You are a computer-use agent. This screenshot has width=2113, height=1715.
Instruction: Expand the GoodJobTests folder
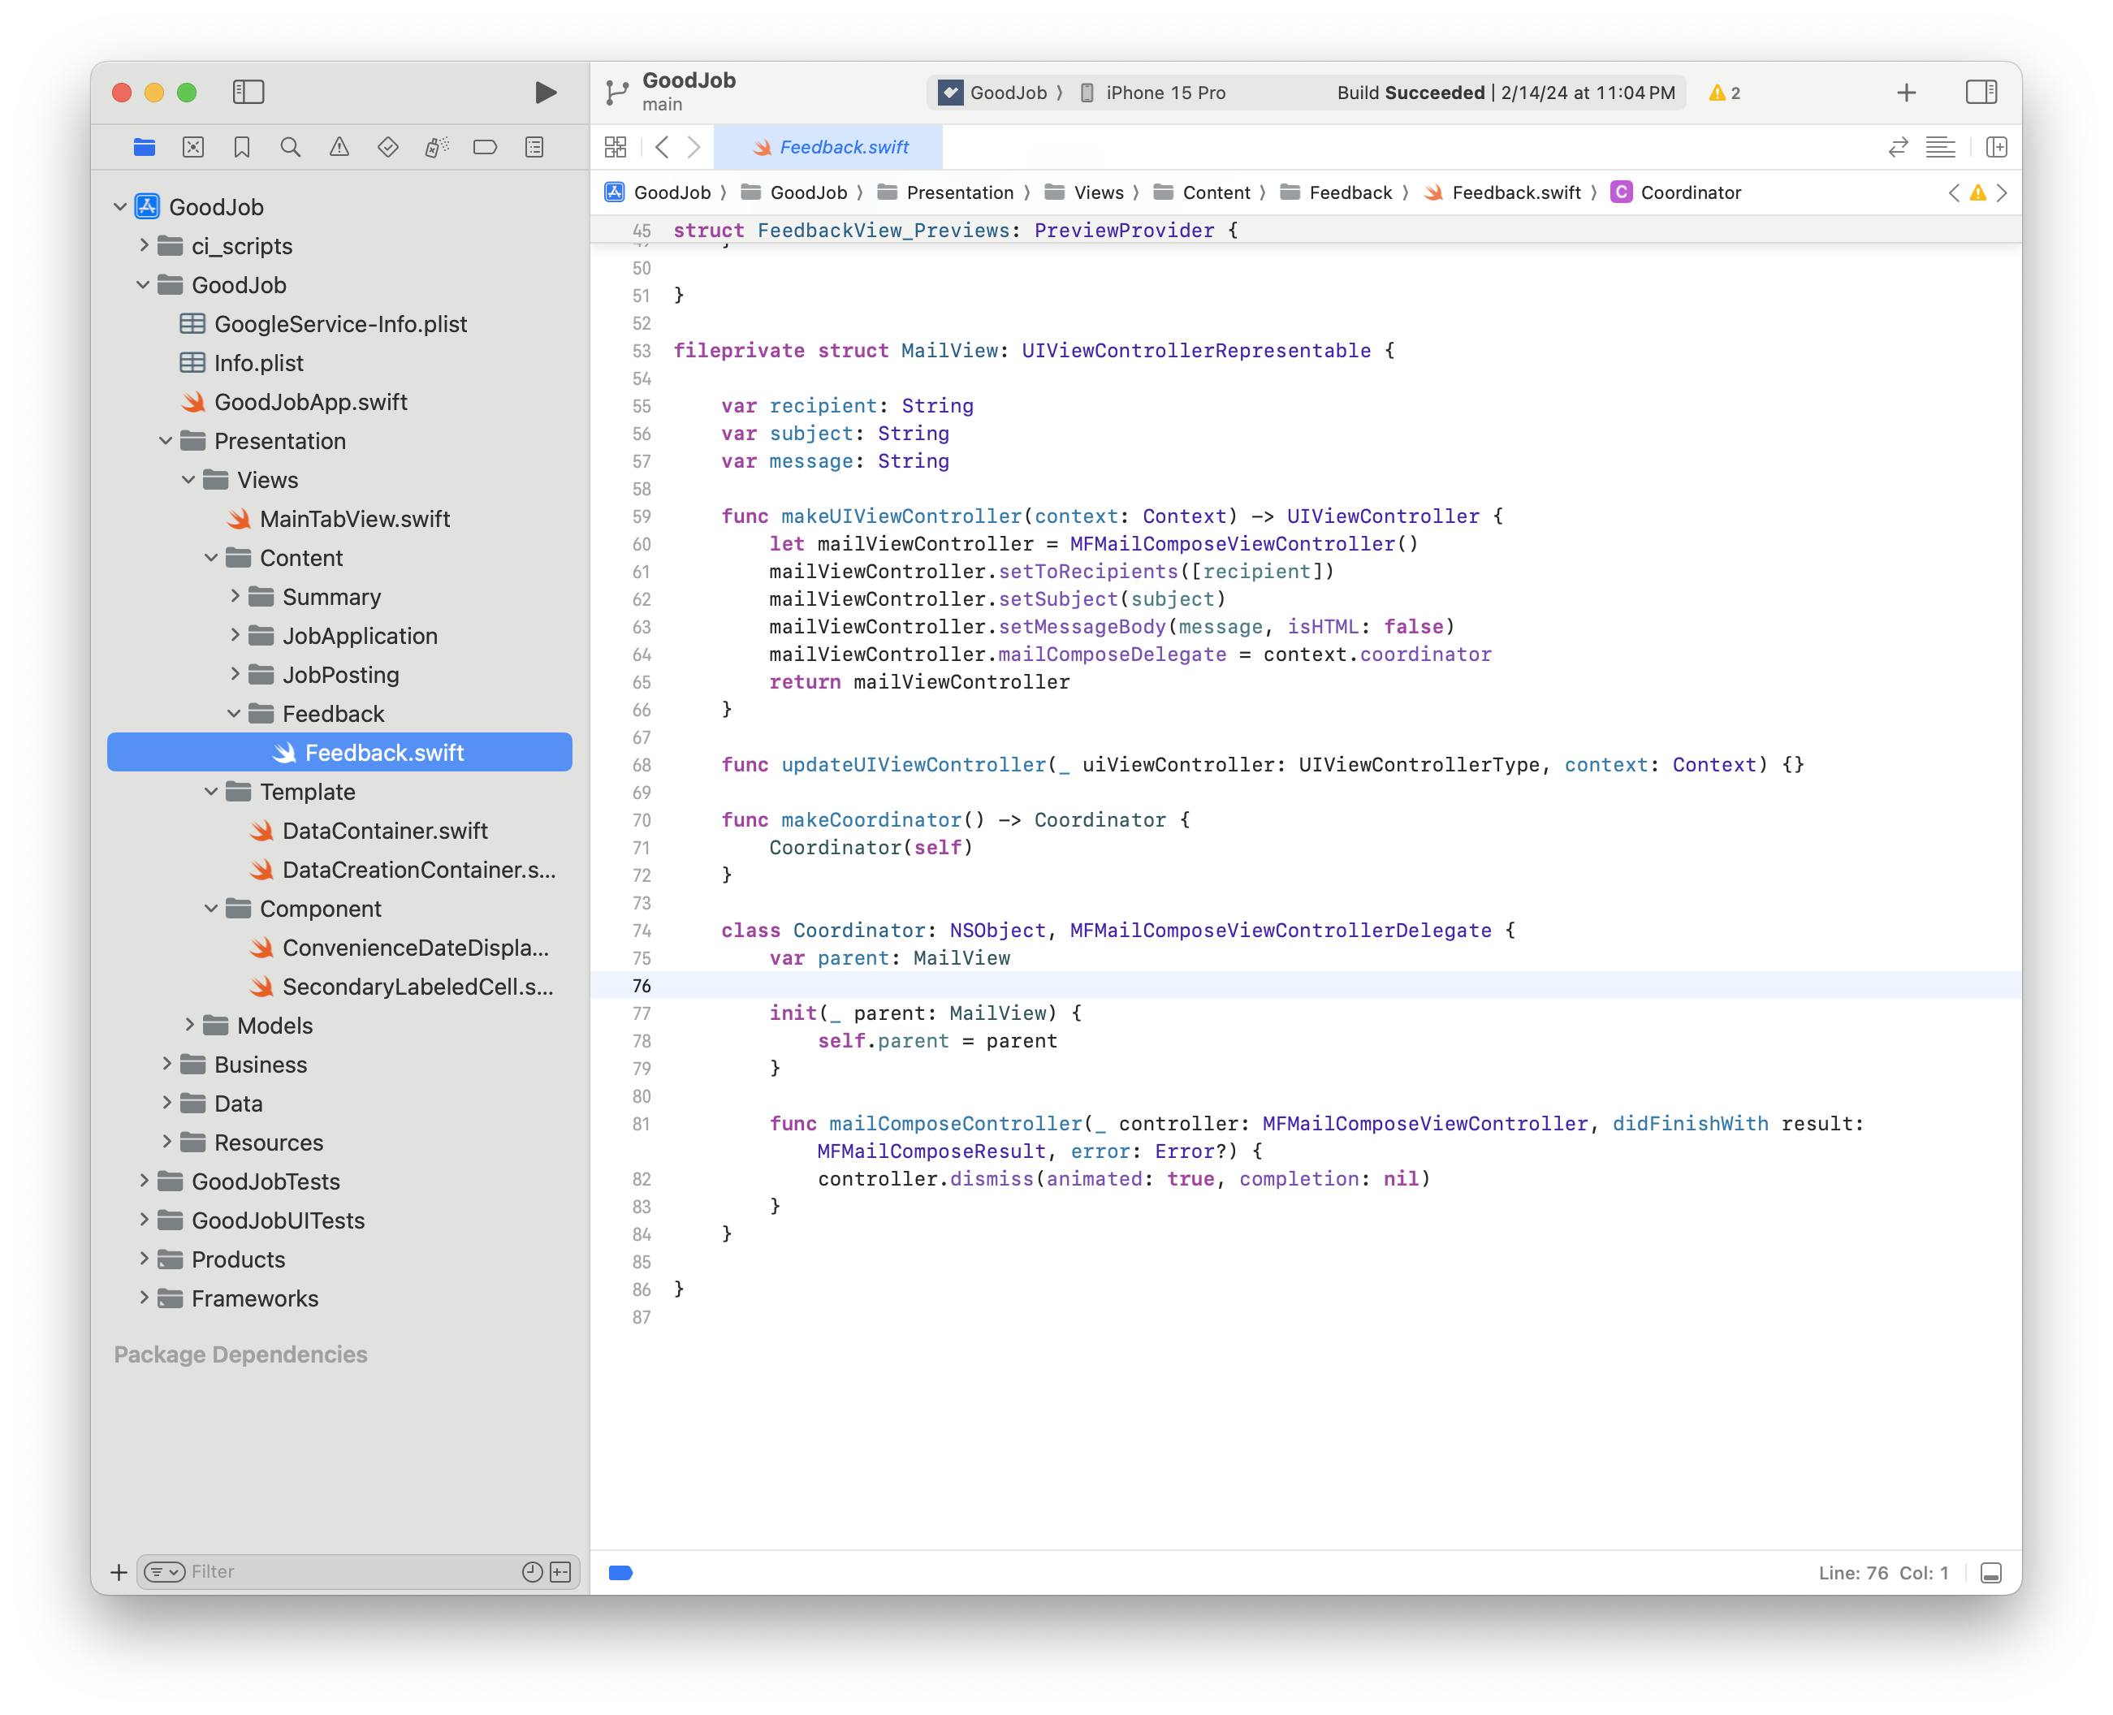coord(145,1181)
